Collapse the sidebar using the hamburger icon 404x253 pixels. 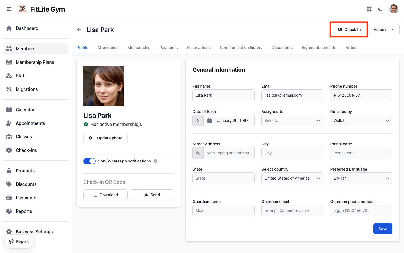click(x=9, y=9)
